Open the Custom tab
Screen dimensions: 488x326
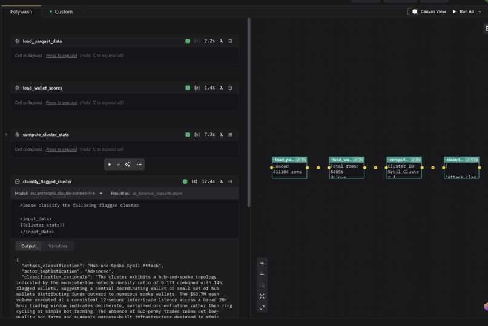[x=61, y=11]
